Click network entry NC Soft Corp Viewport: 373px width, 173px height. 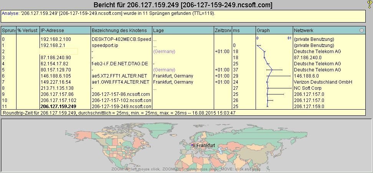click(308, 88)
